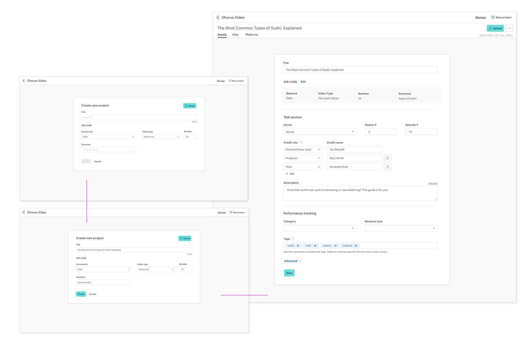The image size is (527, 343).
Task: Open the Series dropdown showing Voices
Action: pyautogui.click(x=320, y=132)
